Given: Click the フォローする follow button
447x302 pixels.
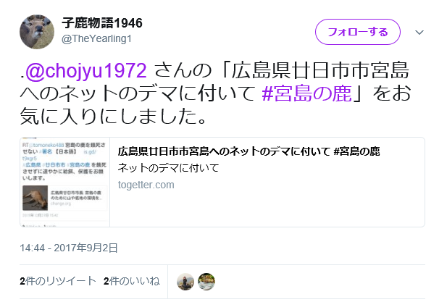Looking at the screenshot, I should point(357,32).
